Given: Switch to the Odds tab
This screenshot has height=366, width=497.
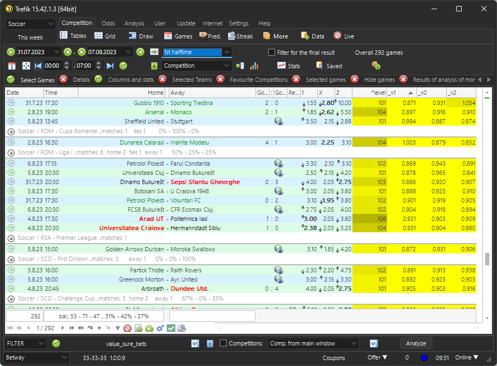Looking at the screenshot, I should pos(108,23).
